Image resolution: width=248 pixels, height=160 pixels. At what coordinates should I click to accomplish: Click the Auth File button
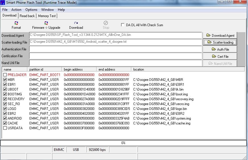(220, 49)
